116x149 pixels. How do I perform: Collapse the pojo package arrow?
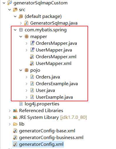[21, 70]
